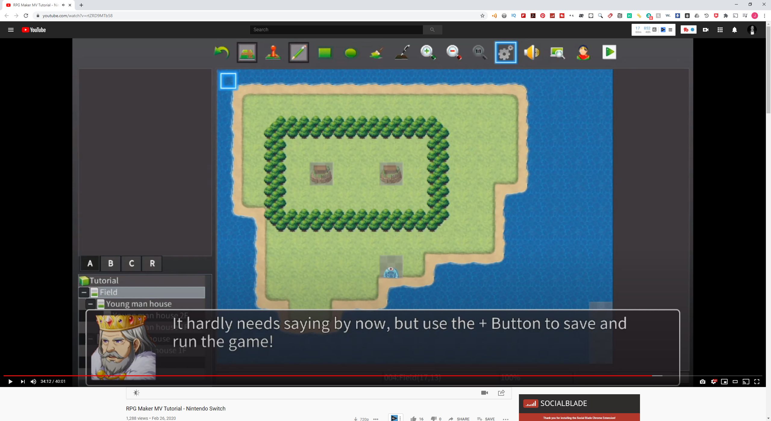Select the RPG Maker MV Tutorial tab
771x421 pixels.
pos(36,5)
